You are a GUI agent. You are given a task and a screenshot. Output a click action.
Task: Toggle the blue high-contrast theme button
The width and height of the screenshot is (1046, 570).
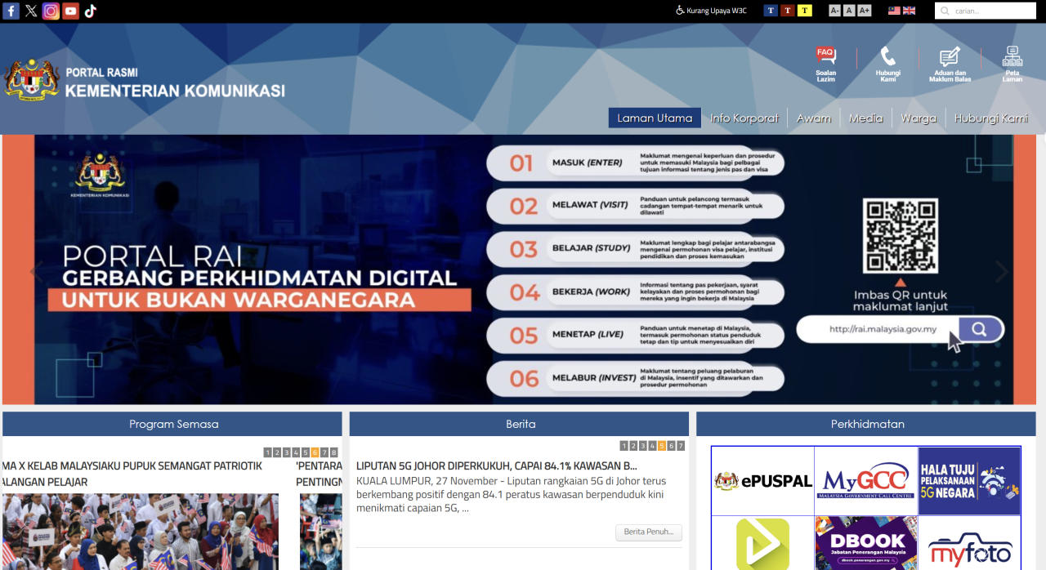tap(770, 10)
